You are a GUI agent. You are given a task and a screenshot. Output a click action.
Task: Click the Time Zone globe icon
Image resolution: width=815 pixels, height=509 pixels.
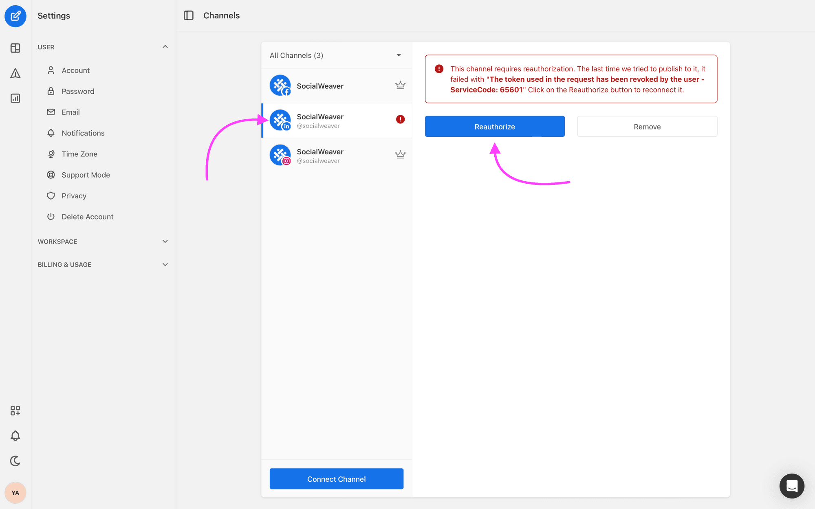coord(51,154)
